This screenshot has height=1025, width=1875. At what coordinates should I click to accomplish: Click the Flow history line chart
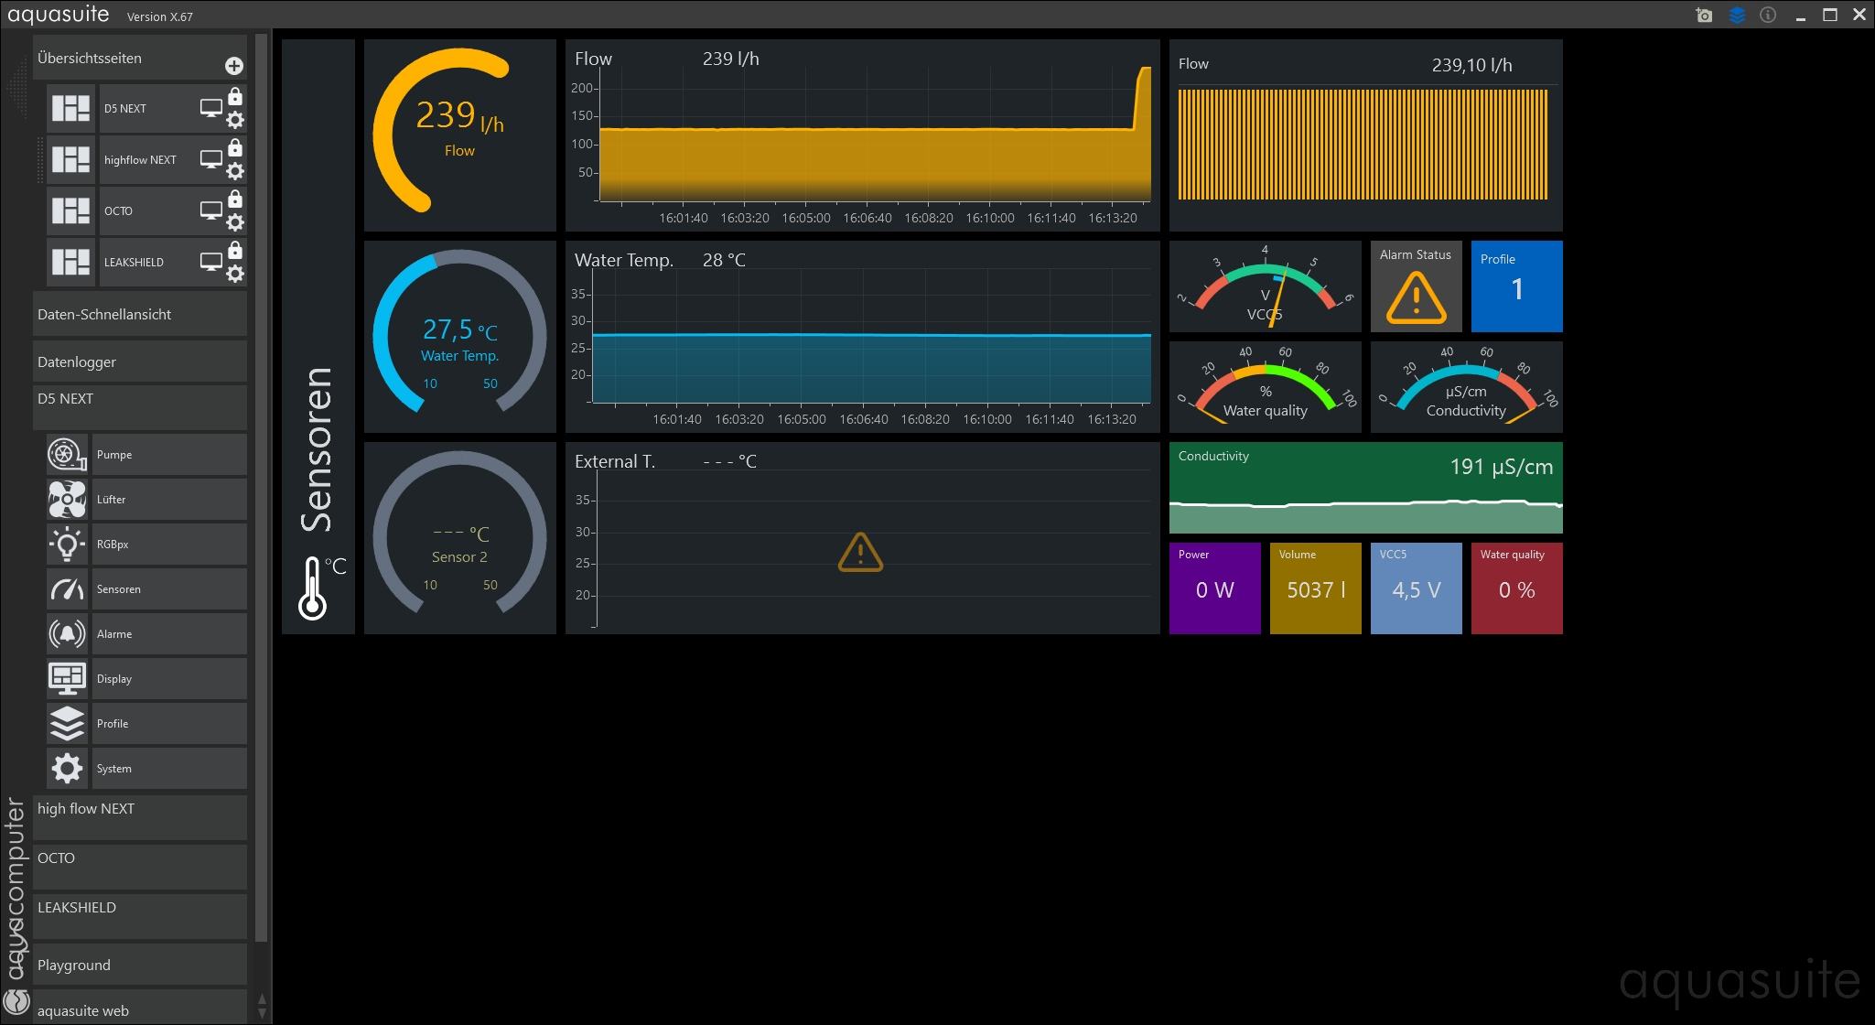pos(862,135)
